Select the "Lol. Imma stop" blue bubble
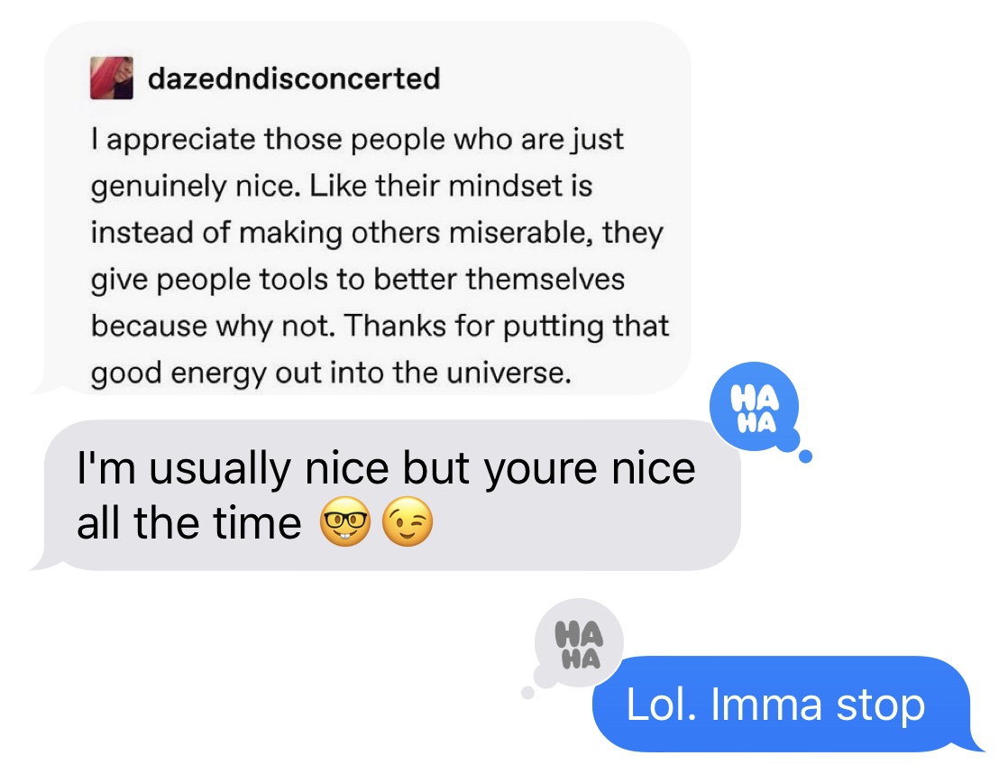 click(x=781, y=705)
